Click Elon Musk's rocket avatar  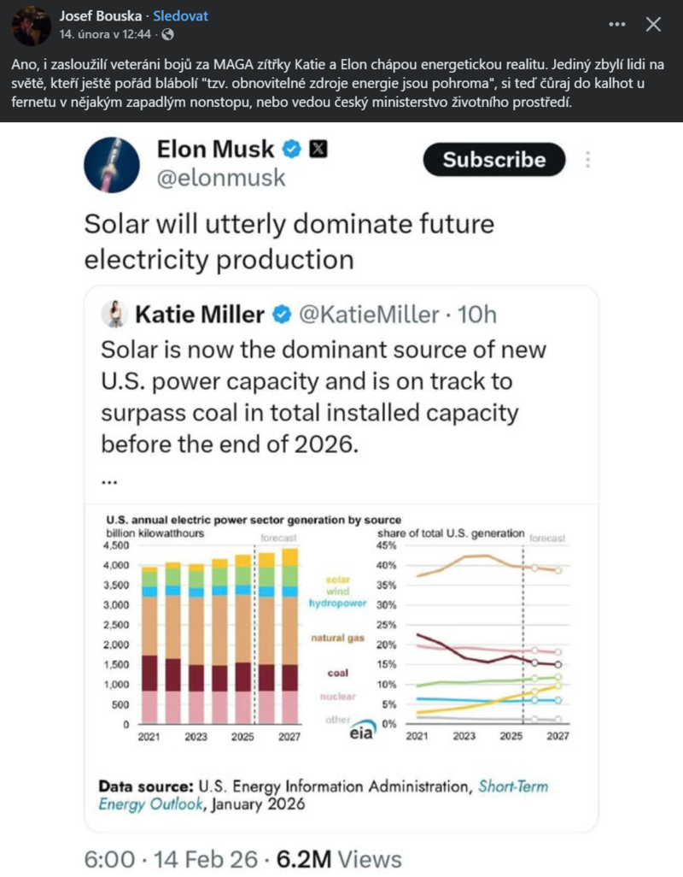pos(112,164)
